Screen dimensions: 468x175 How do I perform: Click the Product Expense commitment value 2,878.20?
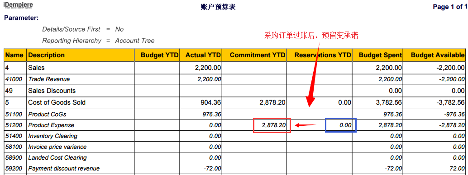272,125
